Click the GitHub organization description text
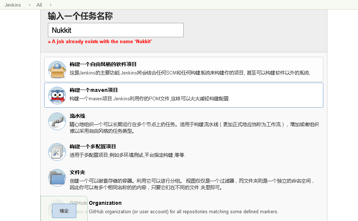Screen dimensions: 358x221 pyautogui.click(x=174, y=212)
